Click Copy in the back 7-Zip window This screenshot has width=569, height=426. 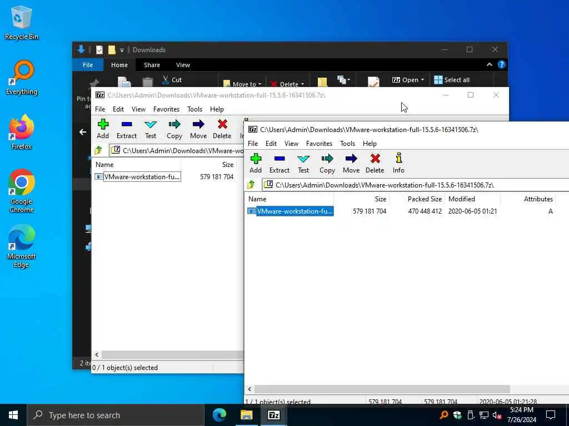pos(174,129)
